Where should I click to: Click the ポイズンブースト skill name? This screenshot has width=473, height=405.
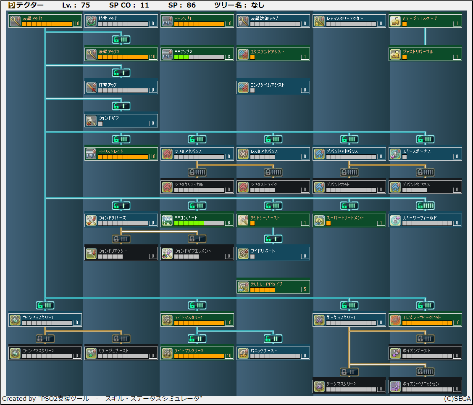click(x=416, y=351)
